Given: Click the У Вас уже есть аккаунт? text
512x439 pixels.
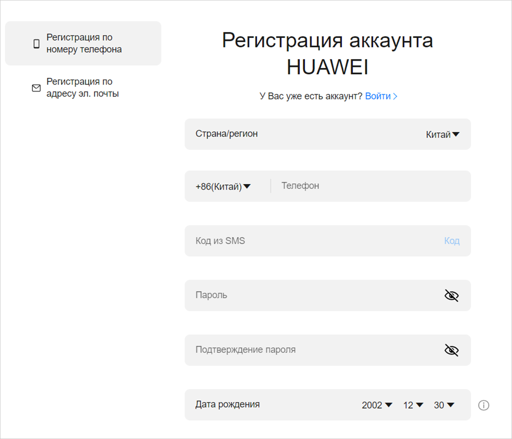Looking at the screenshot, I should click(x=311, y=96).
